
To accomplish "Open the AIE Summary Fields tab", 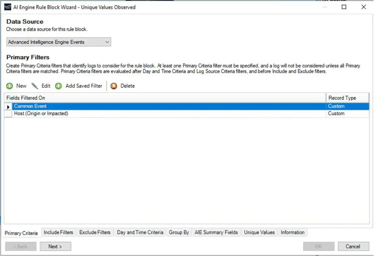I will [x=216, y=232].
